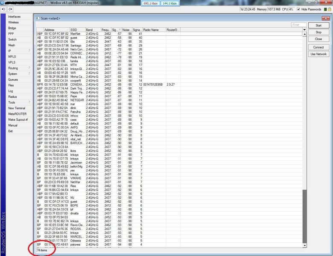Sort by SSID column header
This screenshot has height=256, width=333.
coord(78,30)
